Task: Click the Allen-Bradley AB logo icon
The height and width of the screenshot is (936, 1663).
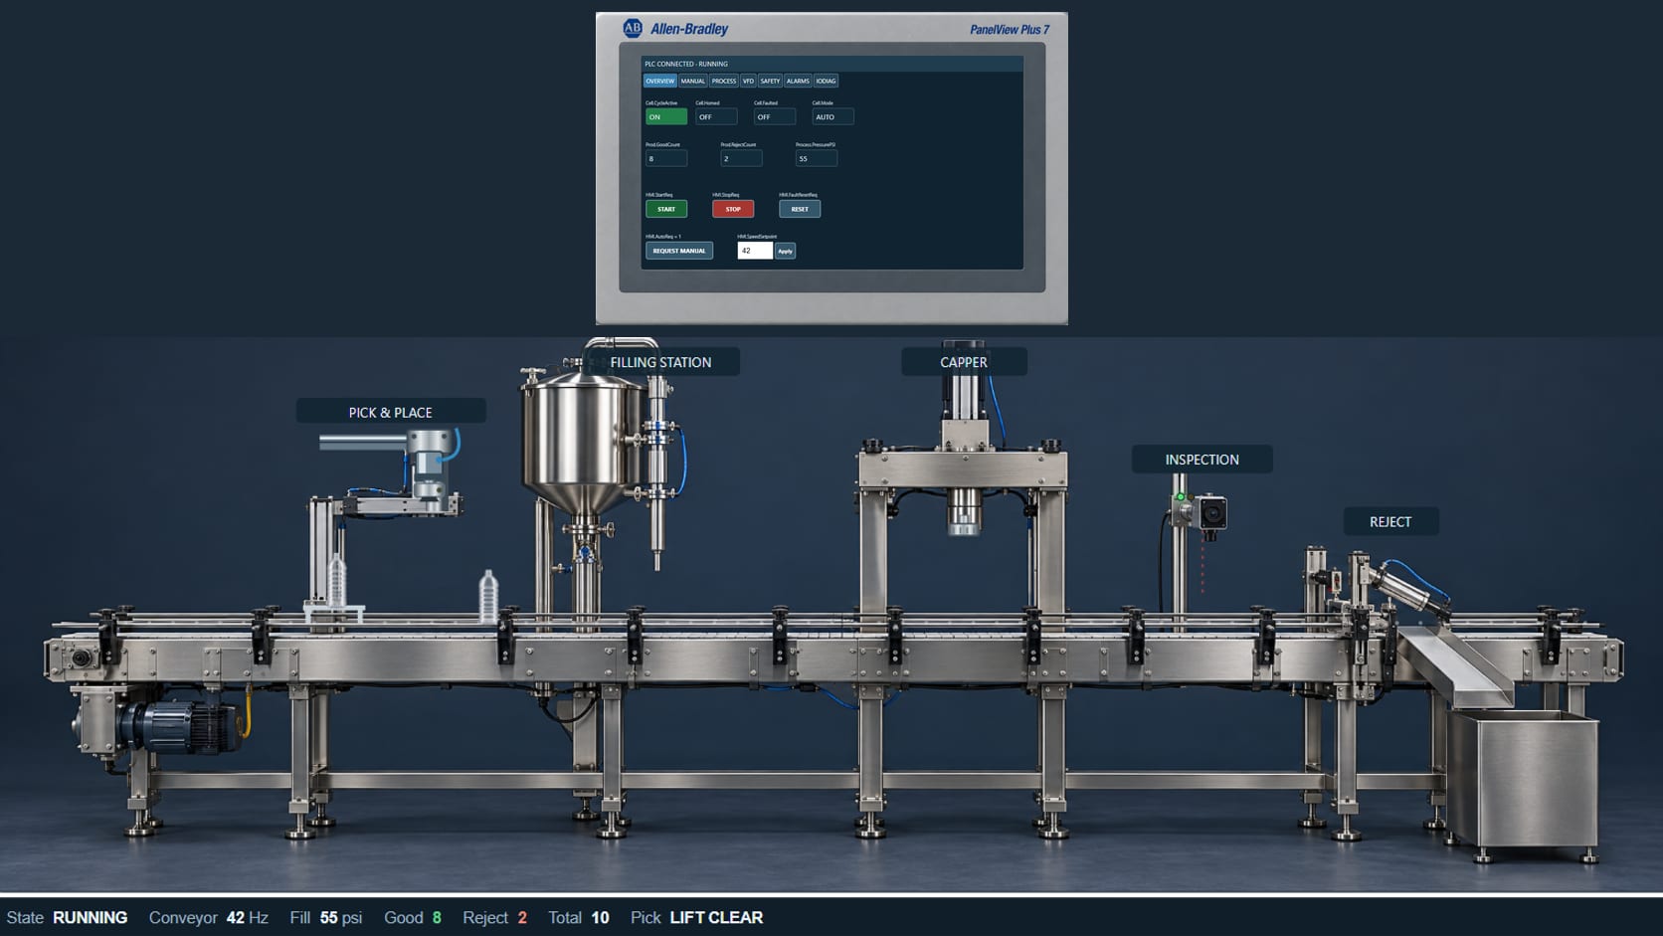Action: click(x=633, y=29)
